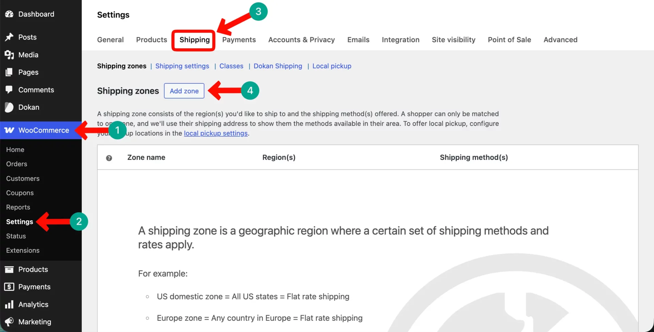Select the Shipping tab

pyautogui.click(x=194, y=40)
